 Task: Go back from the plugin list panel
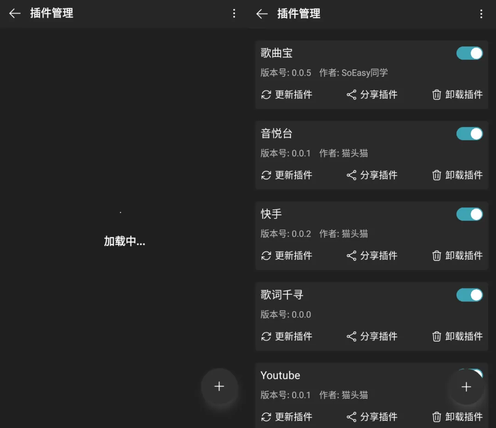tap(262, 14)
